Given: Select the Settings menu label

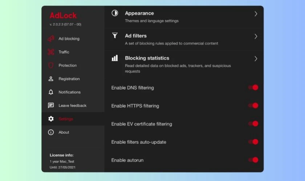Looking at the screenshot, I should tap(66, 119).
